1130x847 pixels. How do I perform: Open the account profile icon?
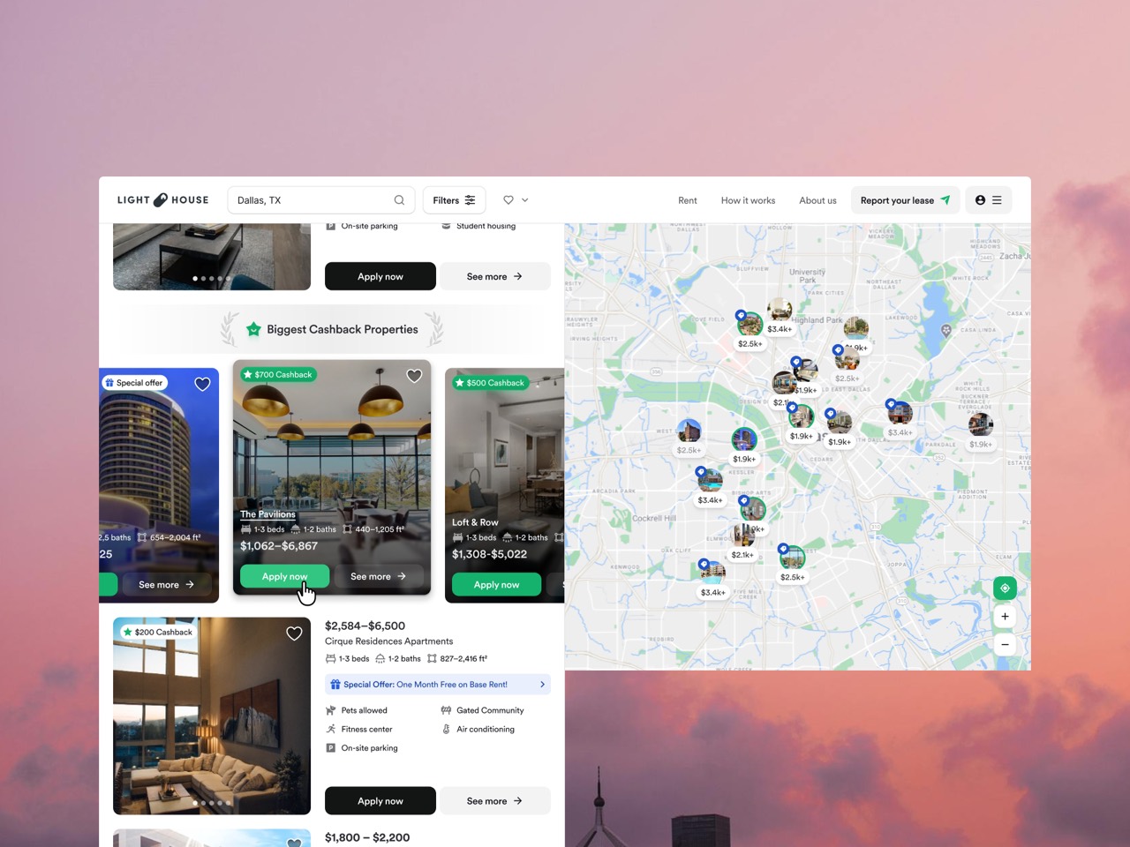click(979, 199)
